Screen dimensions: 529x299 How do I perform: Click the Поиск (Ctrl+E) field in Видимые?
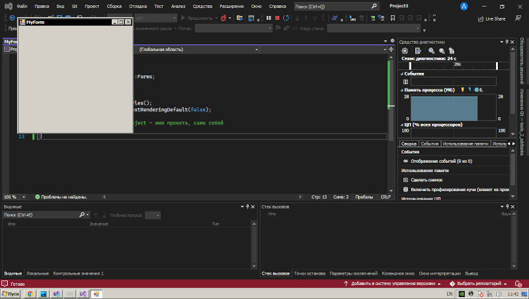tap(41, 214)
